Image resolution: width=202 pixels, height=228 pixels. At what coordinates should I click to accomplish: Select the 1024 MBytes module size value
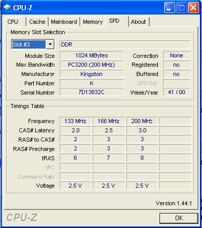point(92,55)
